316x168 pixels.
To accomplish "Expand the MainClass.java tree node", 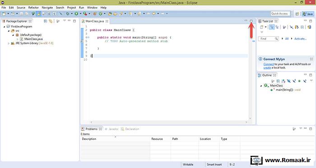I will [x=17, y=39].
